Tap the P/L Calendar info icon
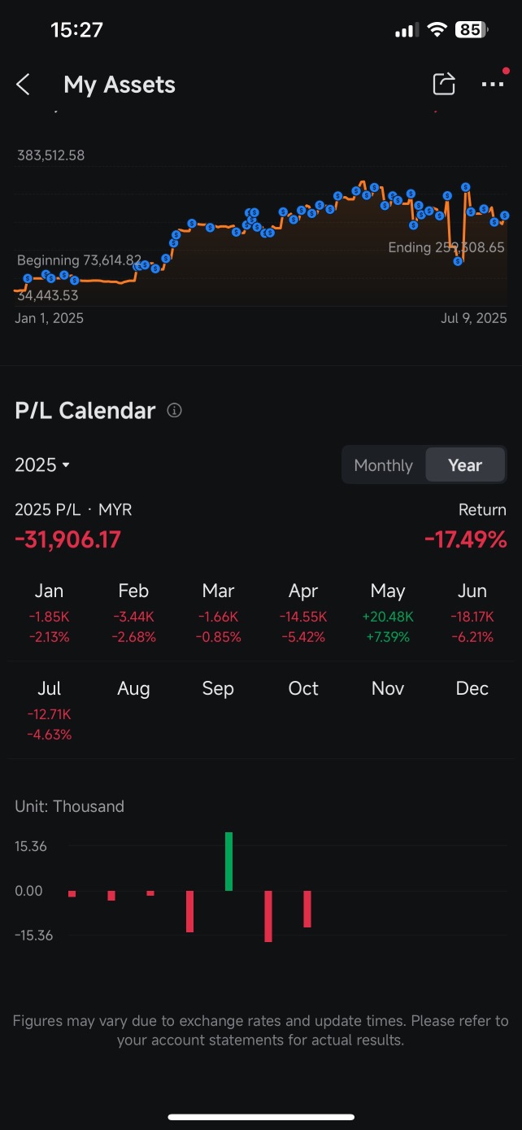Screen dimensions: 522x1130 click(x=174, y=411)
